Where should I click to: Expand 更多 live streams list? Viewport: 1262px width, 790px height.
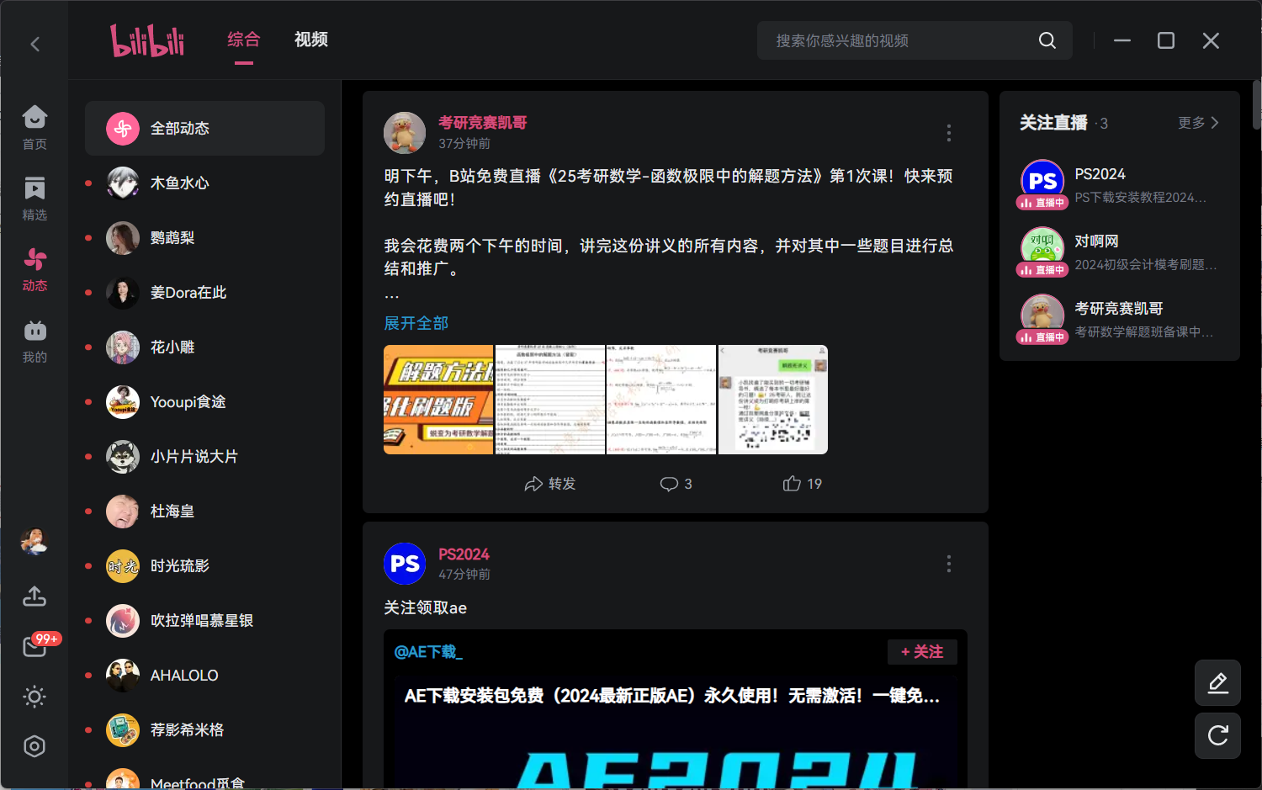coord(1198,123)
